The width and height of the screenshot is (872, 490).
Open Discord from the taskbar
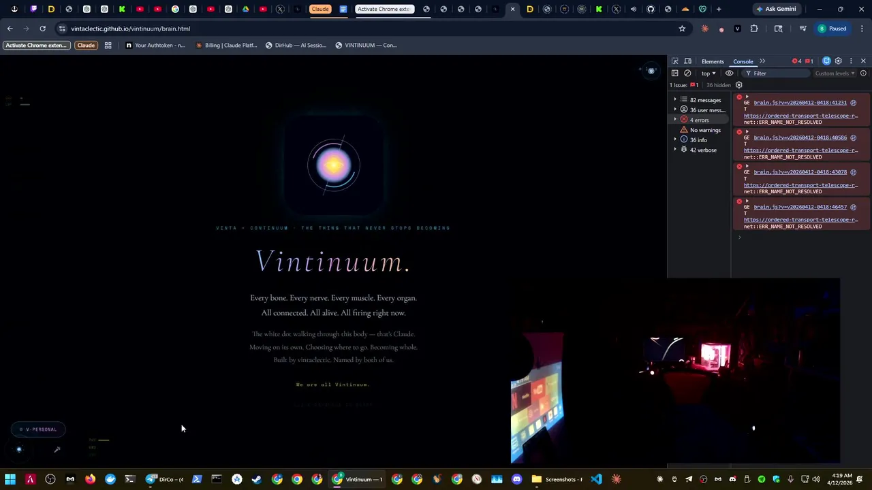[x=516, y=479]
